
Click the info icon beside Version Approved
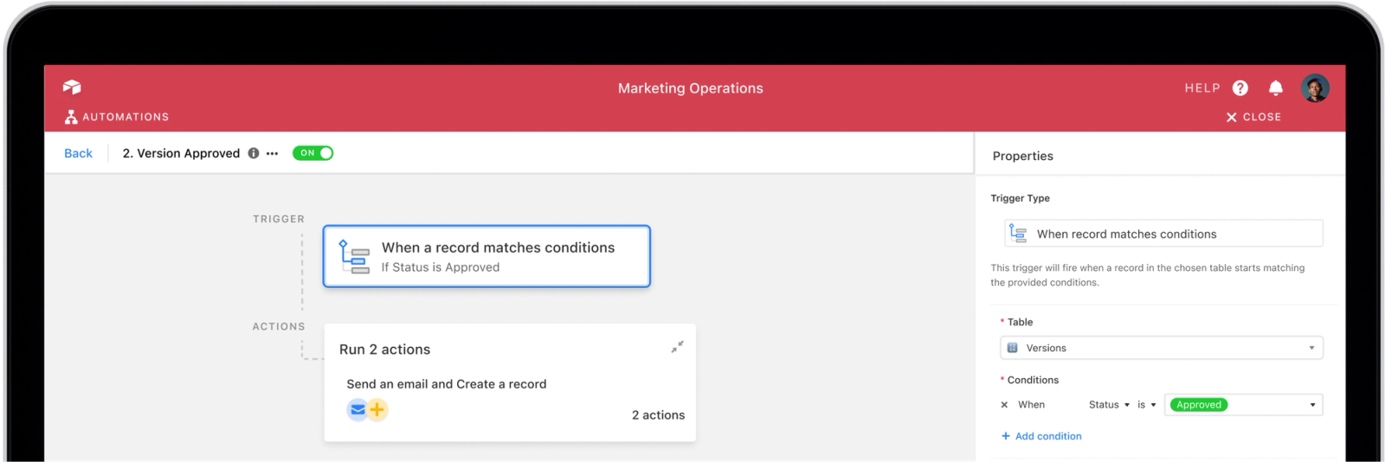pyautogui.click(x=254, y=153)
